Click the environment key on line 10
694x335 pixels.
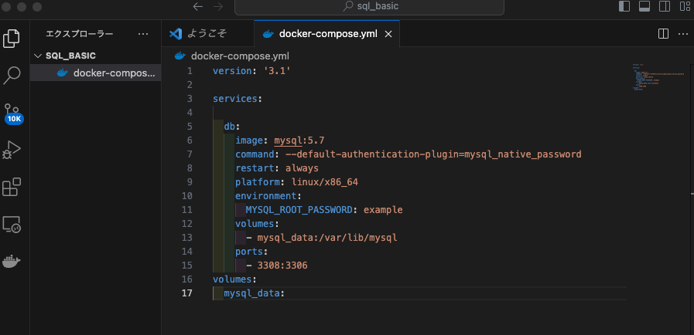(x=265, y=196)
